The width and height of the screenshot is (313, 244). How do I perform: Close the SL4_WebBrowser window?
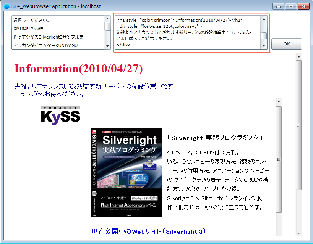[x=303, y=6]
